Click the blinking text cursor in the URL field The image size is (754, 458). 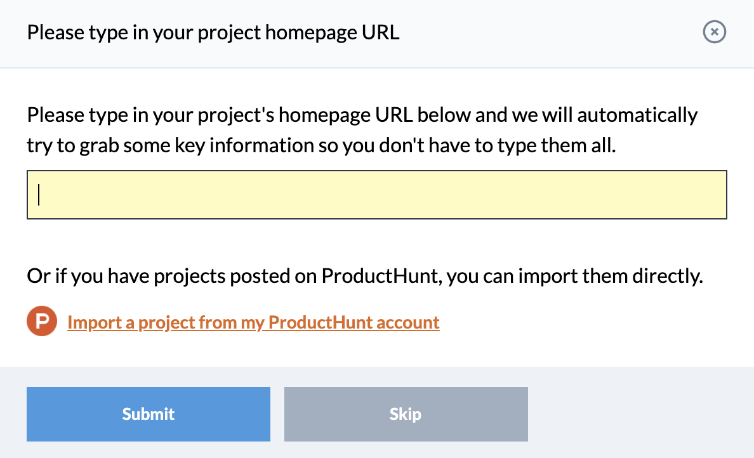(x=39, y=195)
